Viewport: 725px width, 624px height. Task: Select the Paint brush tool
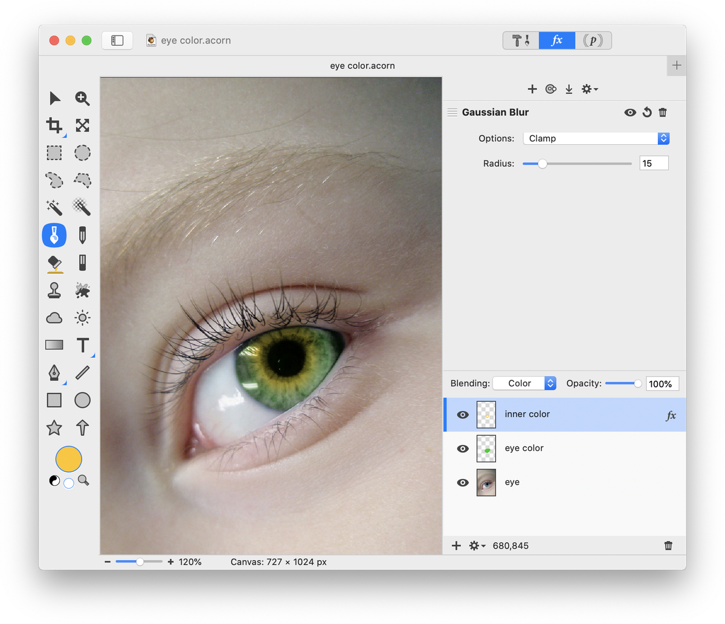54,235
